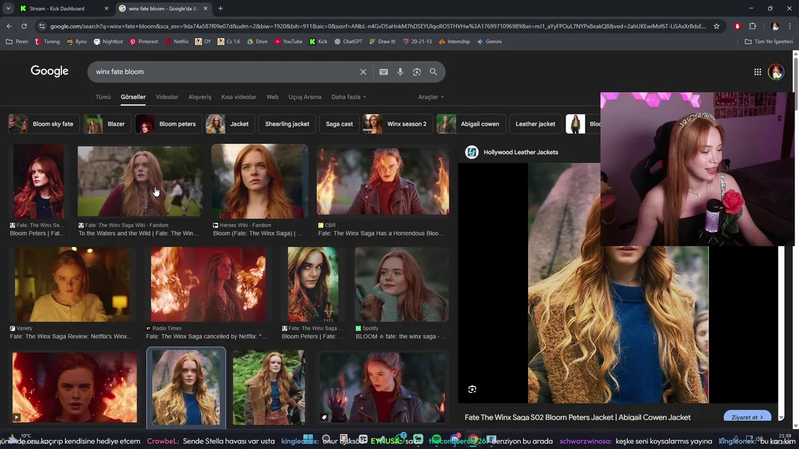Image resolution: width=799 pixels, height=449 pixels.
Task: Open the YouTube bookmark
Action: pos(288,42)
